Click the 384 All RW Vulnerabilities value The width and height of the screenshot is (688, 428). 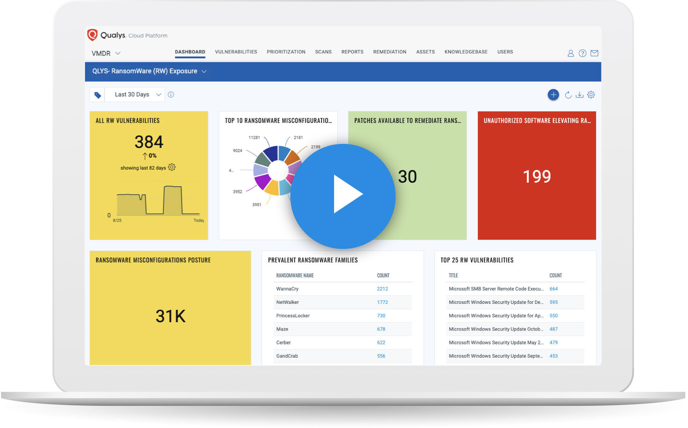(x=149, y=142)
